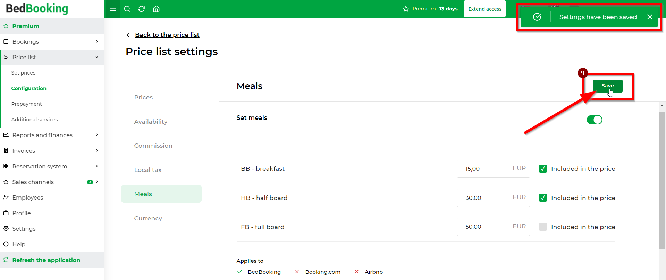Click the Premium star icon in top bar
The width and height of the screenshot is (666, 280).
pos(406,9)
